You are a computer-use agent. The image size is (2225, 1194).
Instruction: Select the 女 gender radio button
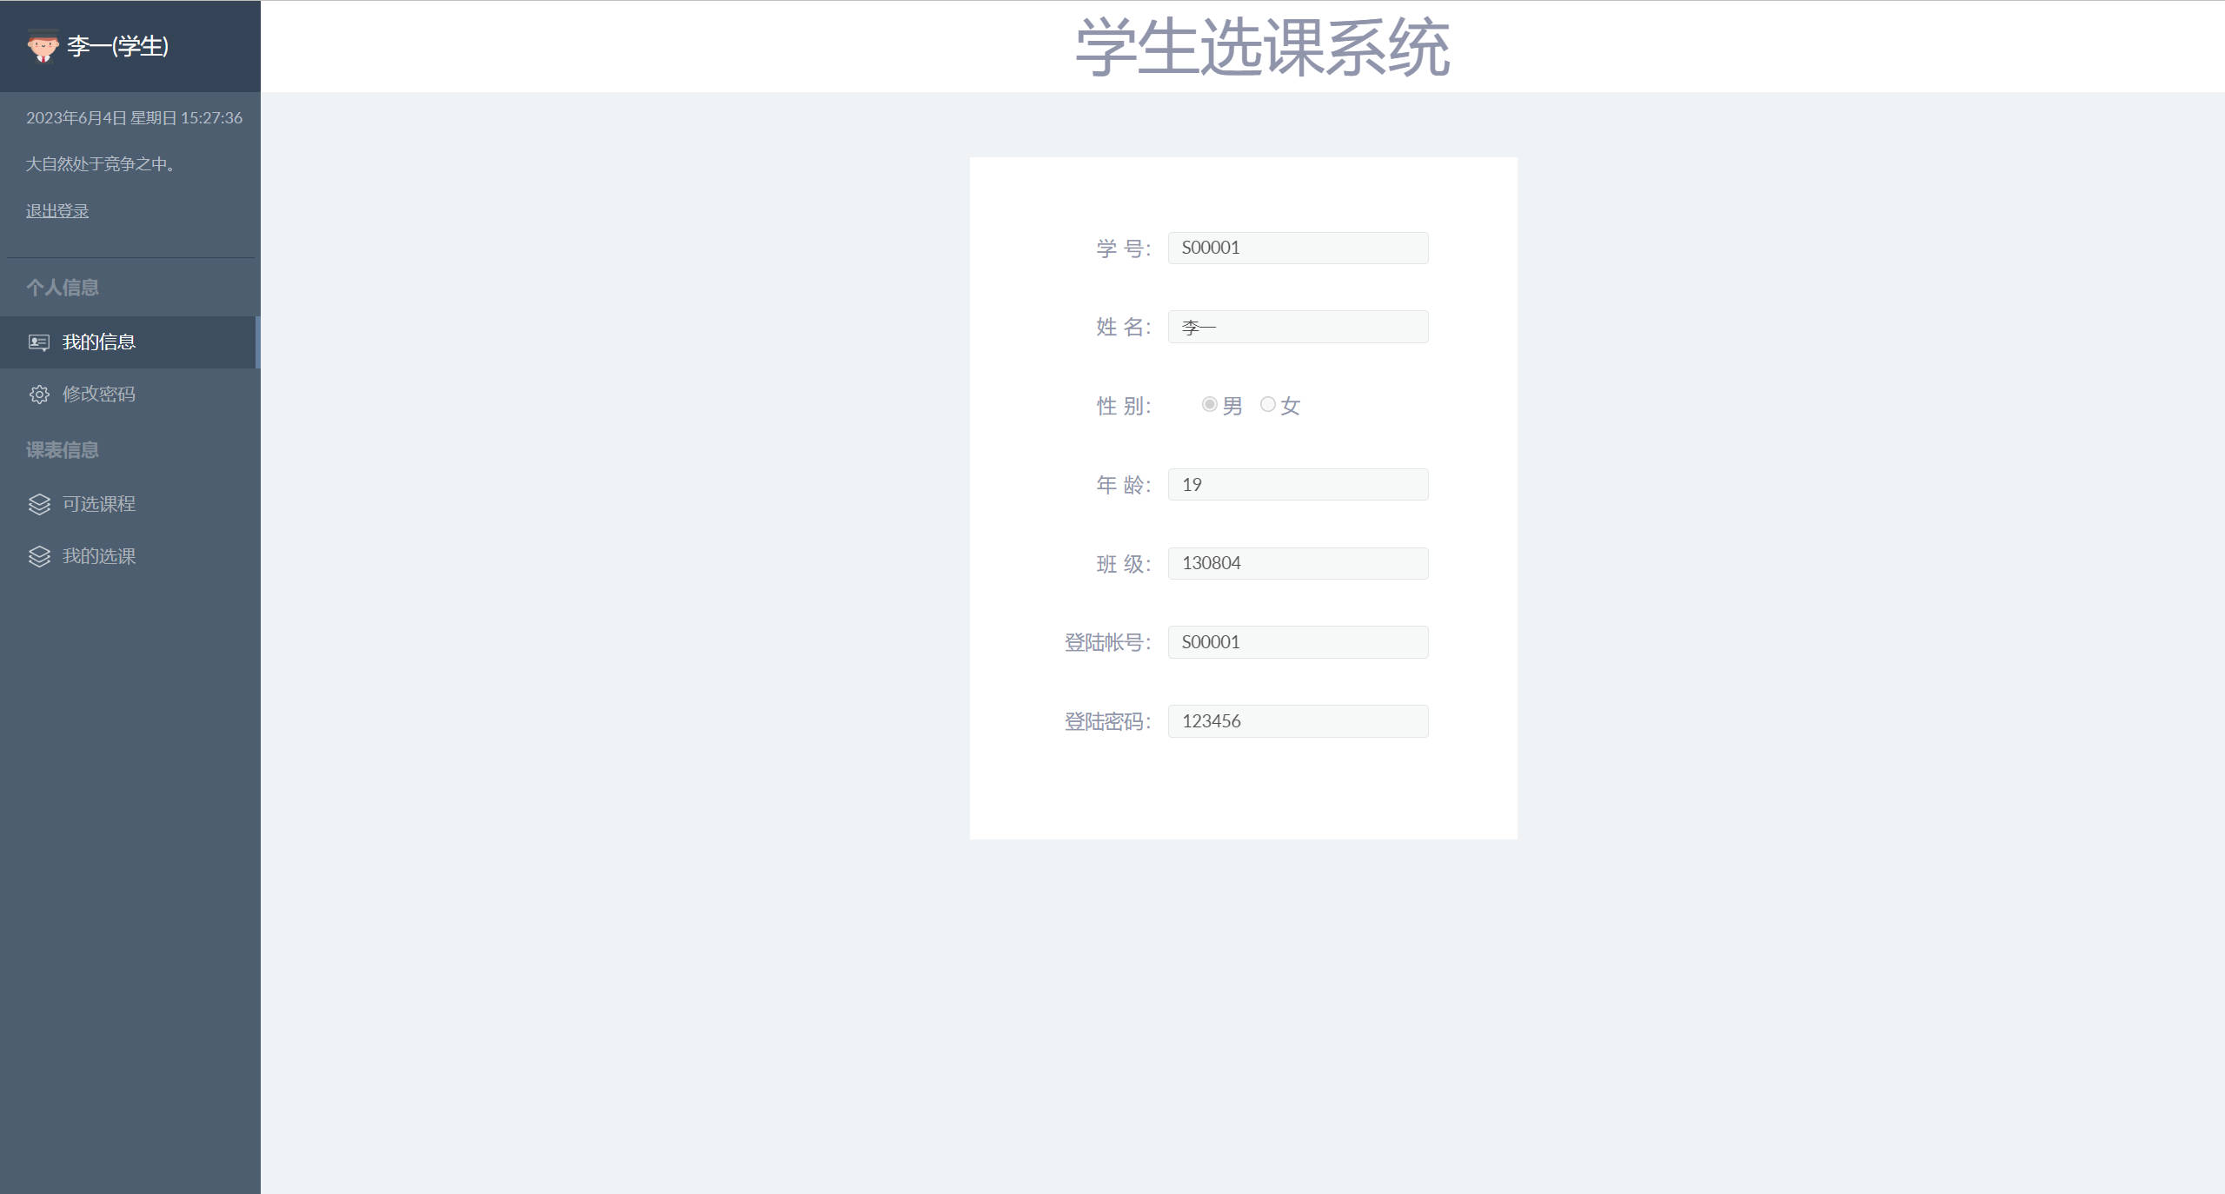click(1268, 405)
